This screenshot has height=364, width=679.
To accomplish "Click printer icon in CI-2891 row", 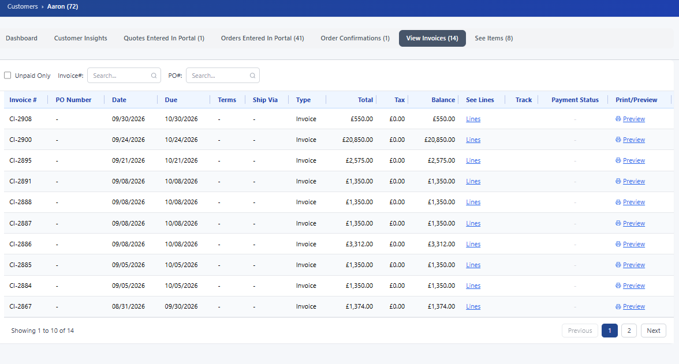I will (x=618, y=181).
